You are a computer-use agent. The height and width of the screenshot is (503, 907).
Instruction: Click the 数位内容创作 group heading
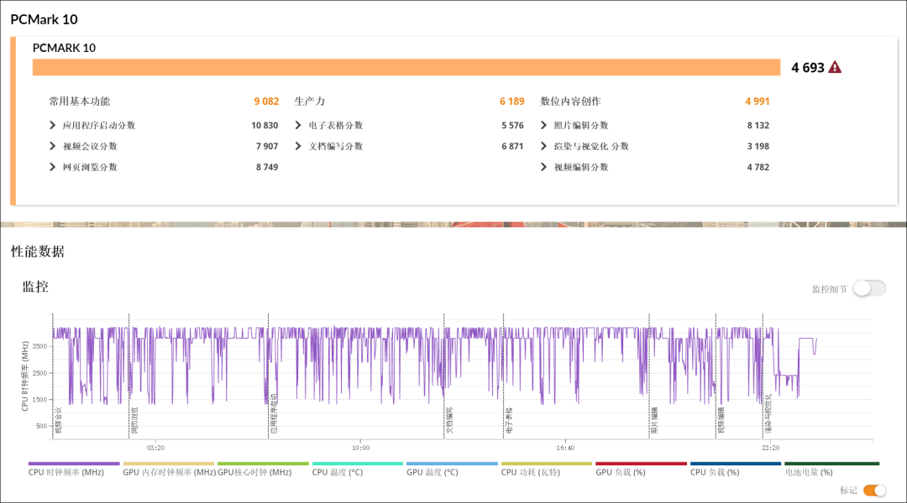(x=570, y=101)
